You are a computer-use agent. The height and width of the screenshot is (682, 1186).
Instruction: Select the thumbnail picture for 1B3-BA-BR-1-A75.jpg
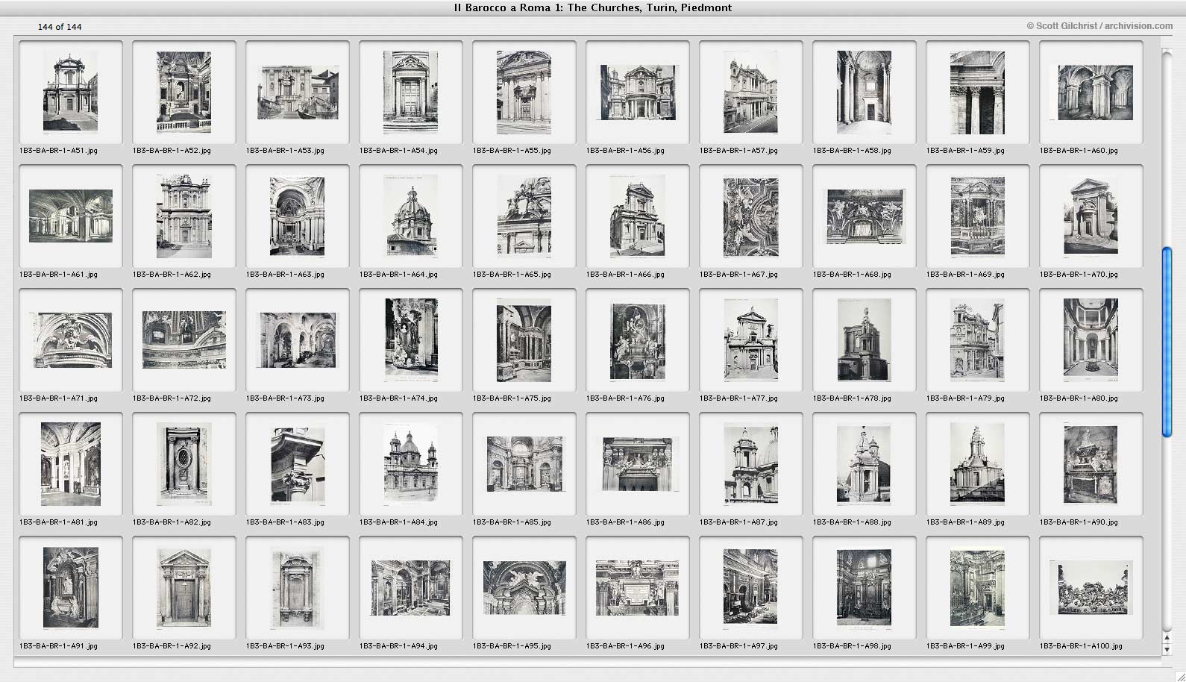tap(524, 340)
